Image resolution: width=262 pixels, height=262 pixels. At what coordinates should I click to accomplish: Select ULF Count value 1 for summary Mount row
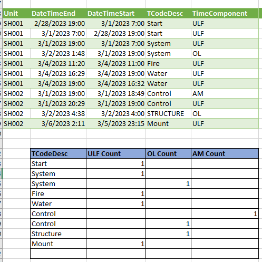pos(116,244)
